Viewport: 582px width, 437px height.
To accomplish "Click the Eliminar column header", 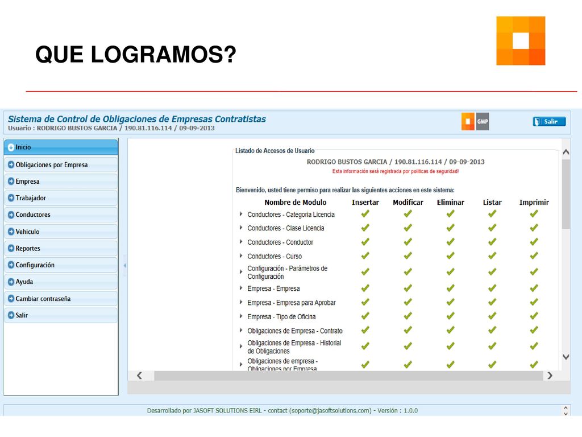I will (450, 202).
